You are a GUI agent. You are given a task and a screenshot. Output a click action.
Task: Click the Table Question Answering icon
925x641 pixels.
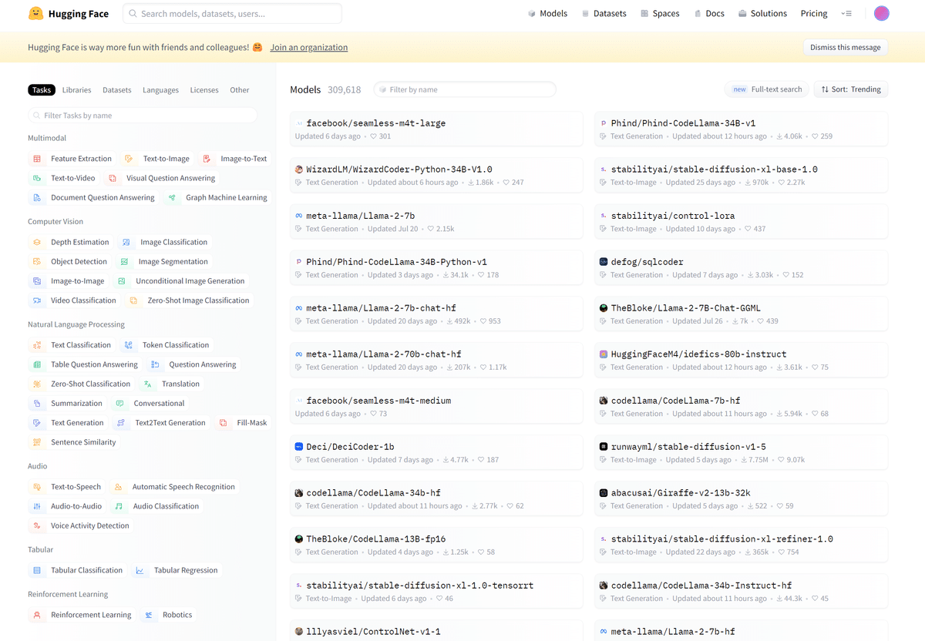[x=37, y=364]
